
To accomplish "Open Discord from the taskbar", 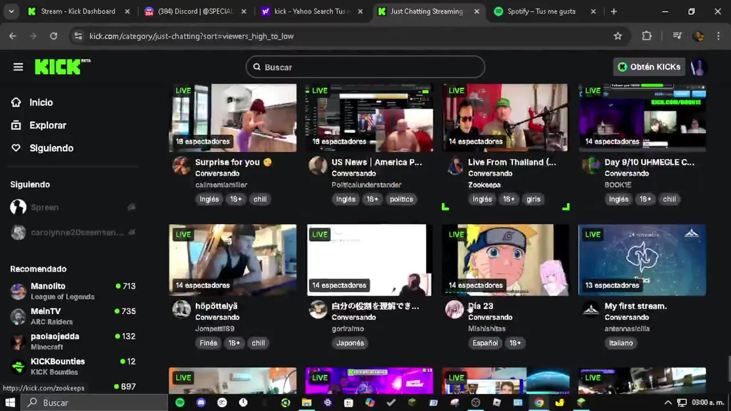I will [x=201, y=402].
